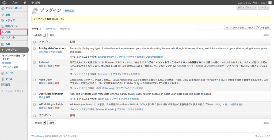
Task: Open Jason Lau author link
Action: click(x=104, y=99)
